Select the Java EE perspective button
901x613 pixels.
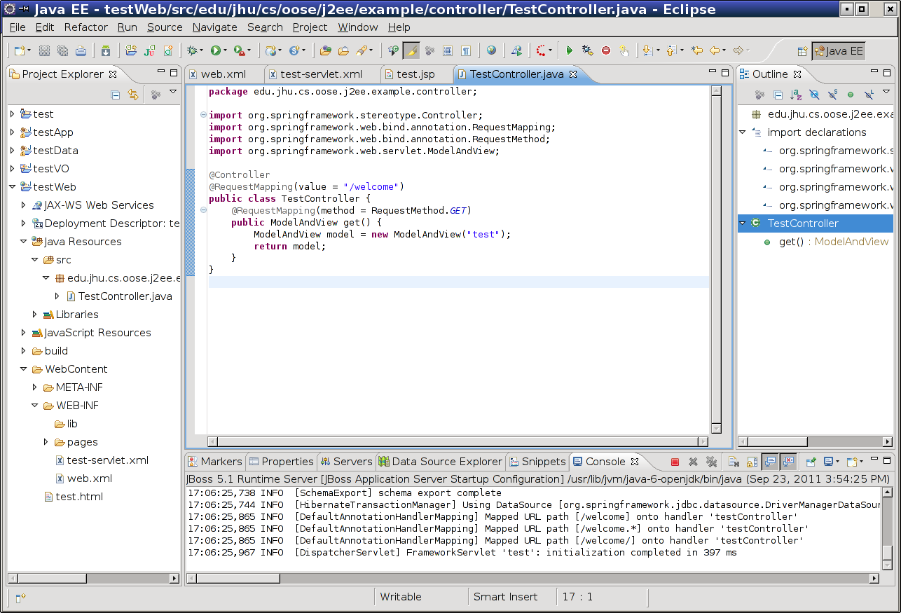click(839, 51)
